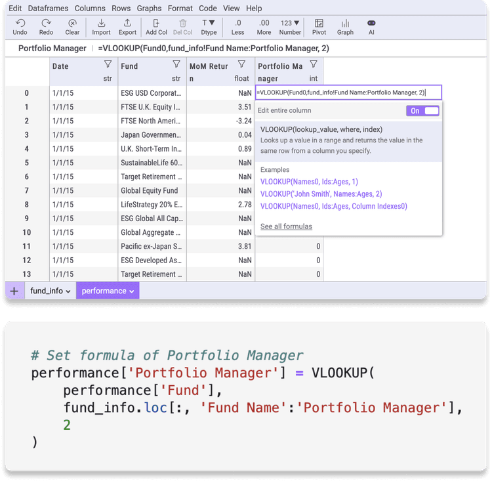This screenshot has width=492, height=481.
Task: Add a new sheet with plus button
Action: pos(14,291)
